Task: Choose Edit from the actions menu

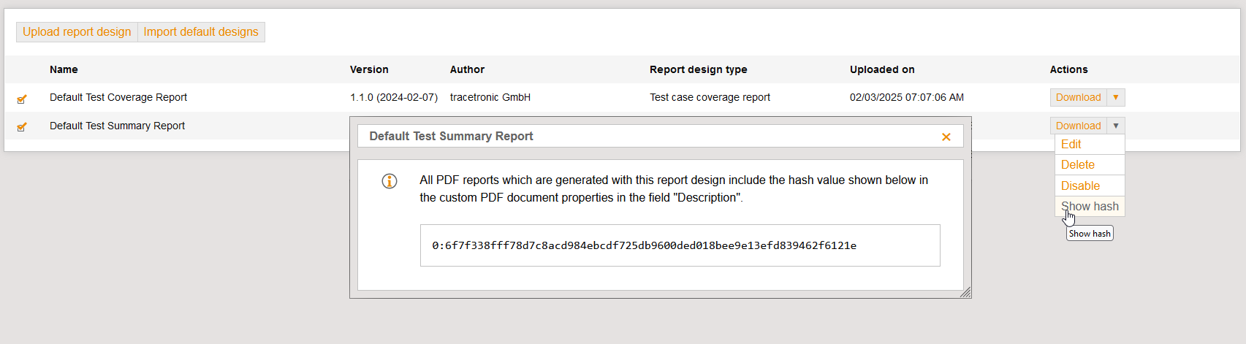Action: pyautogui.click(x=1071, y=145)
